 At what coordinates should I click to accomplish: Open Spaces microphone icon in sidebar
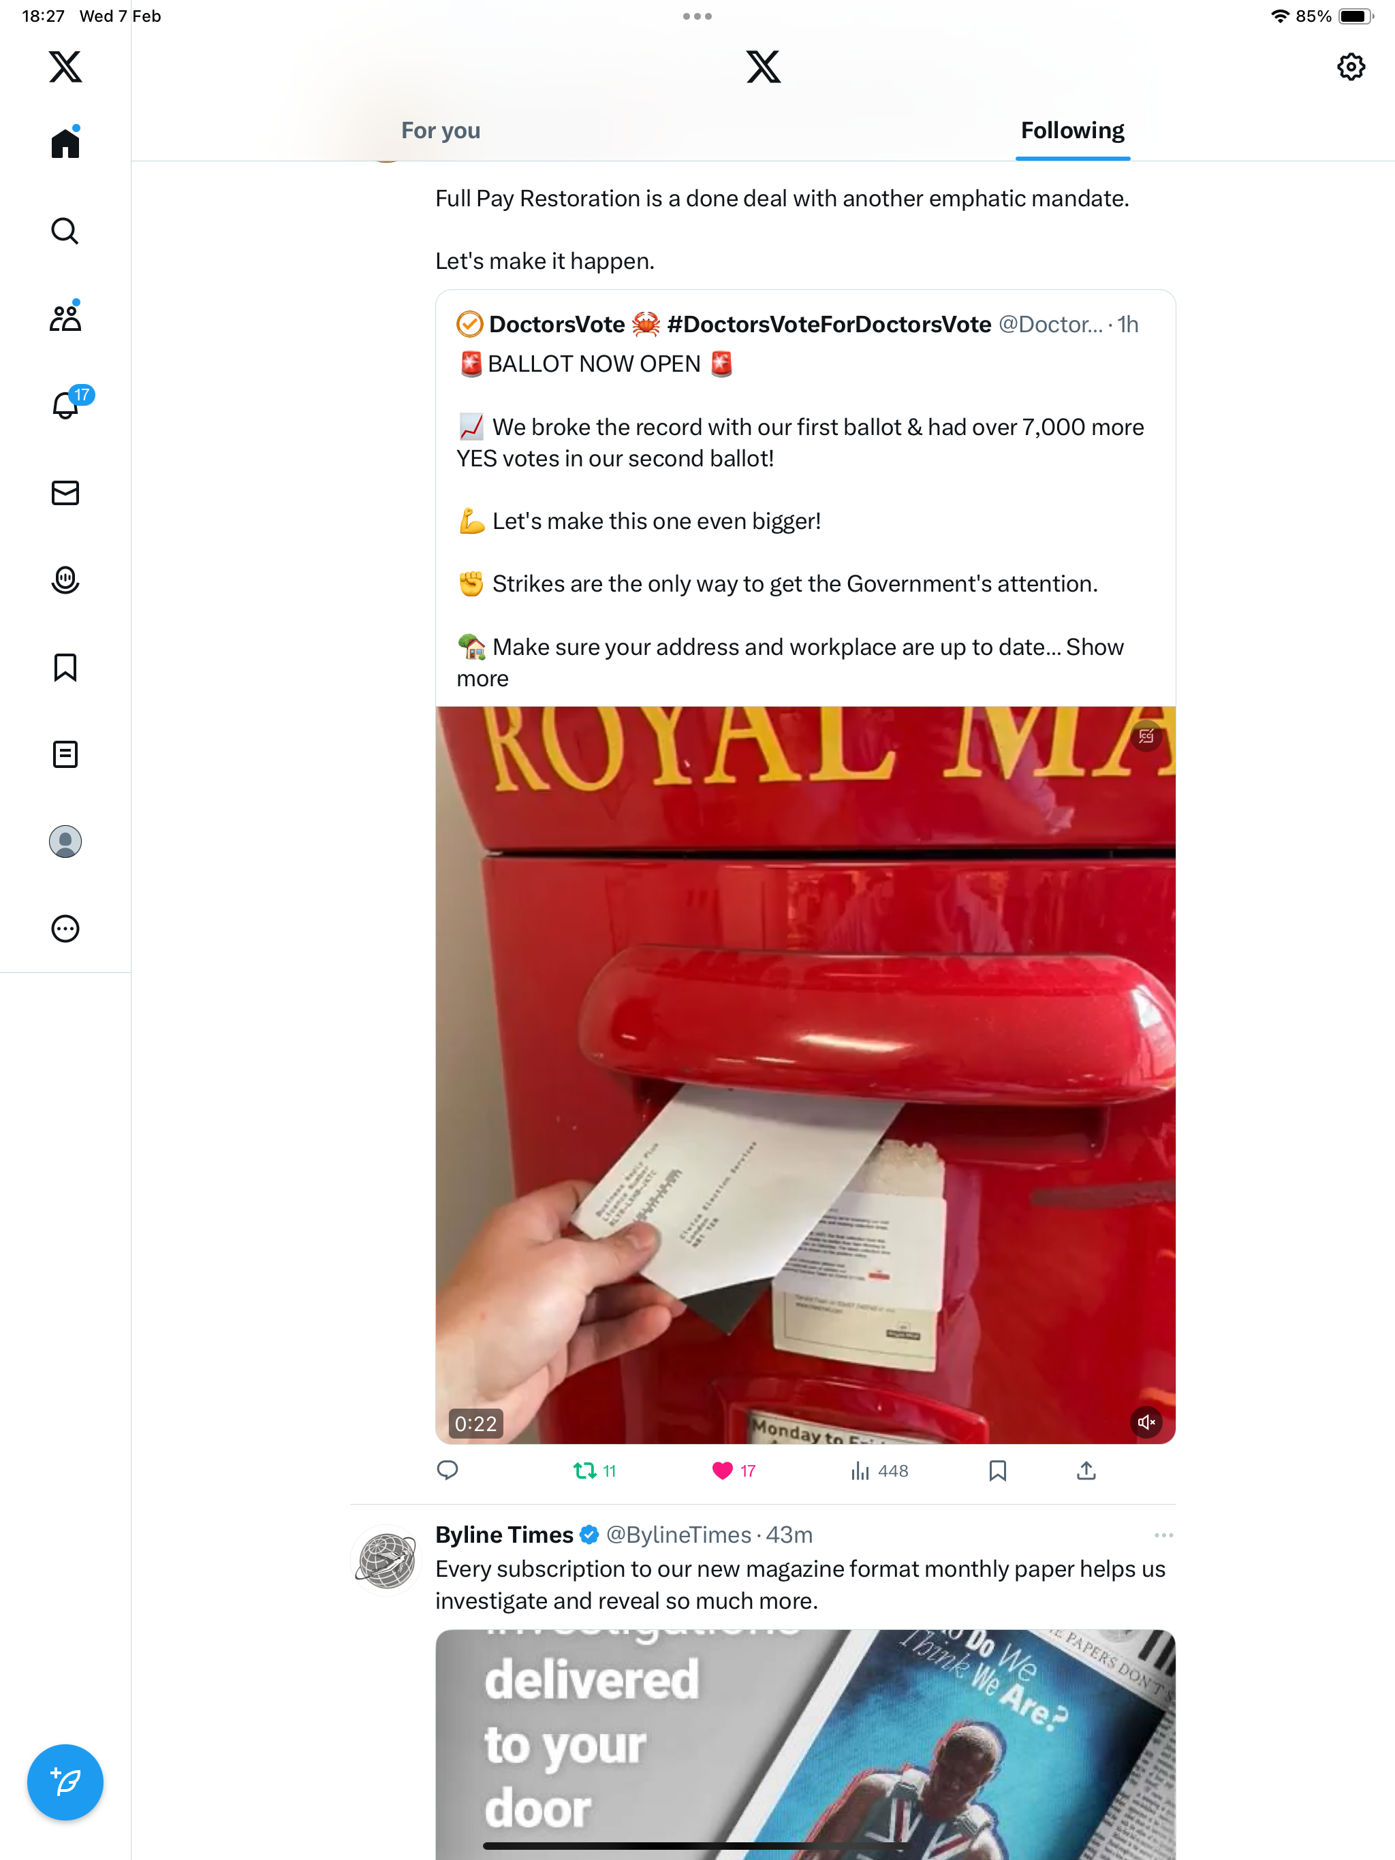65,580
